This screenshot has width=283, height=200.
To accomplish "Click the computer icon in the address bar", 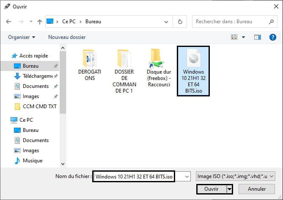I will tap(50, 21).
